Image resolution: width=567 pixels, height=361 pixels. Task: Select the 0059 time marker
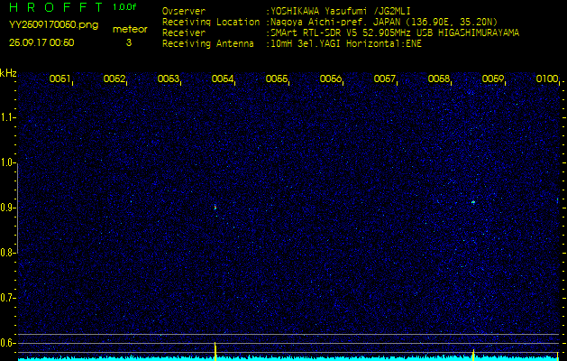[493, 79]
